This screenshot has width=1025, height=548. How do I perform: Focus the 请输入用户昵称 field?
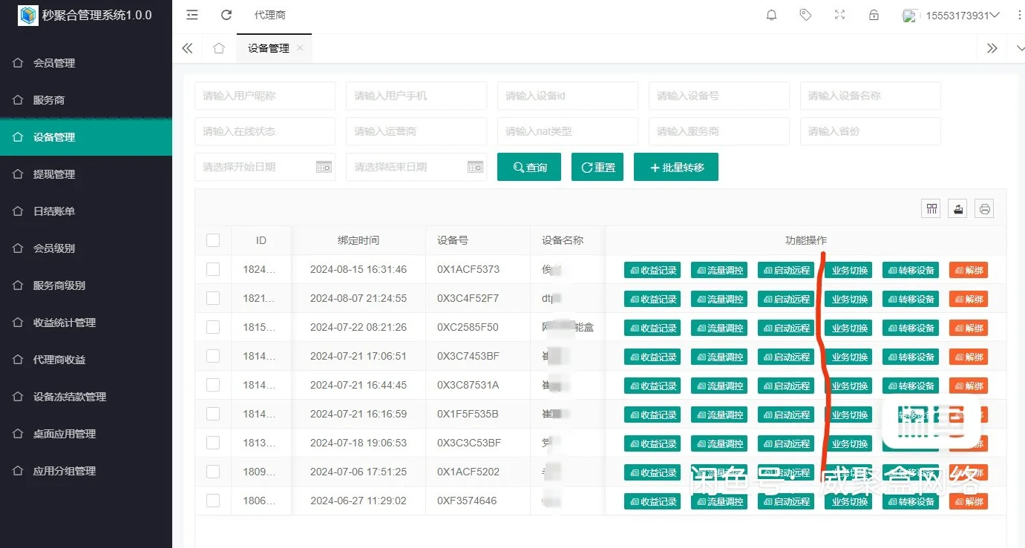pyautogui.click(x=265, y=96)
